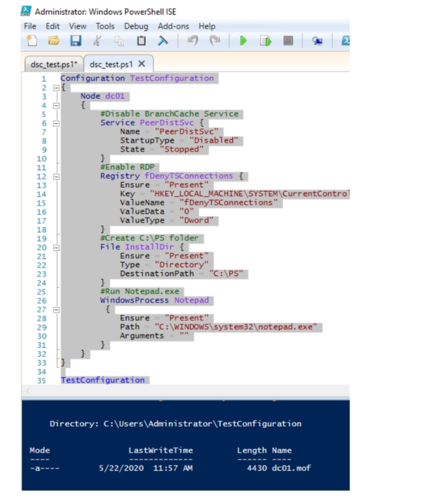Click the Run Selection icon
Screen dimensions: 423x502
(266, 41)
